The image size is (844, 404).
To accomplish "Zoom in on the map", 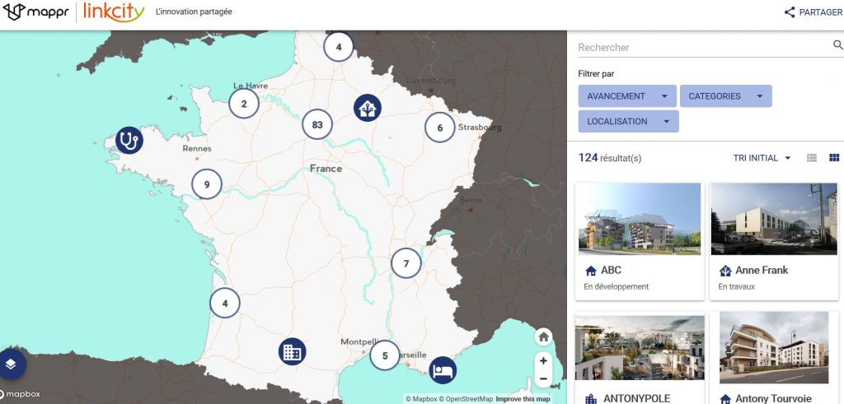I will point(542,360).
